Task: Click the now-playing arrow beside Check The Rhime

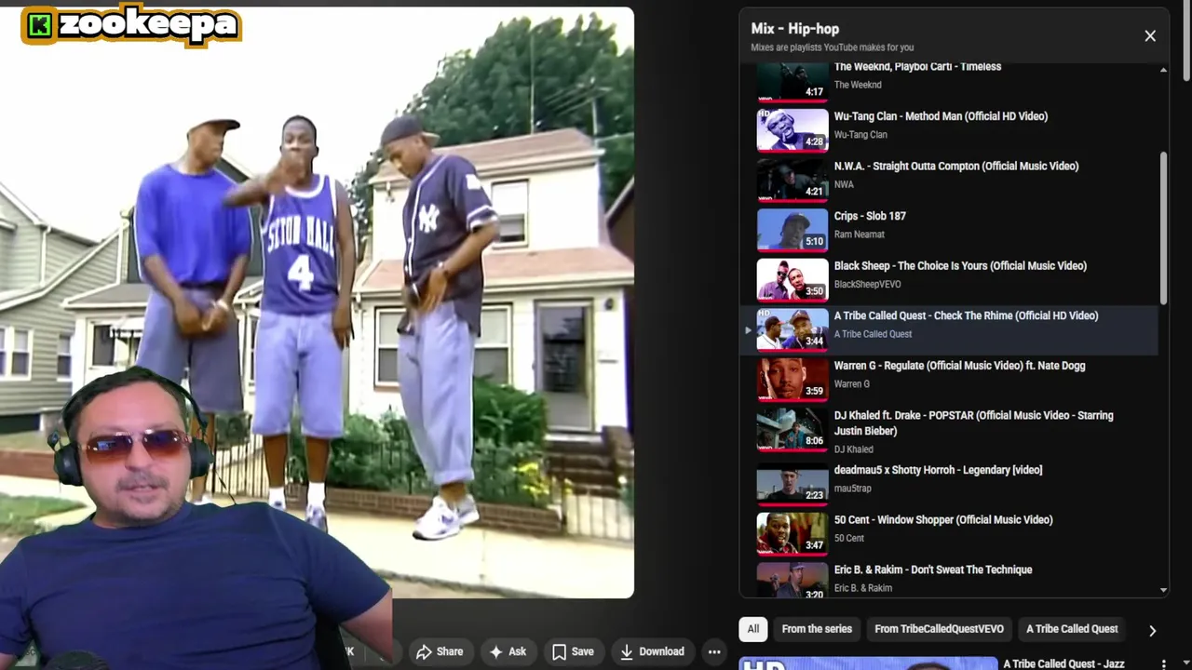Action: pos(748,330)
